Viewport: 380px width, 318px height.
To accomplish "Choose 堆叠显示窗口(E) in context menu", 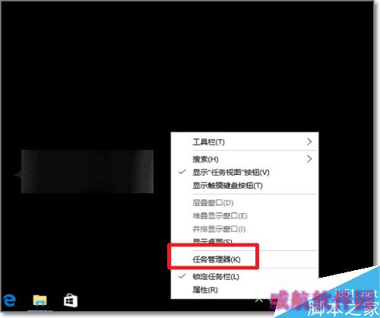I will (x=245, y=216).
